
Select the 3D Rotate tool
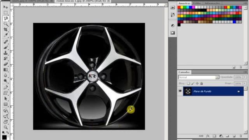click(5, 110)
